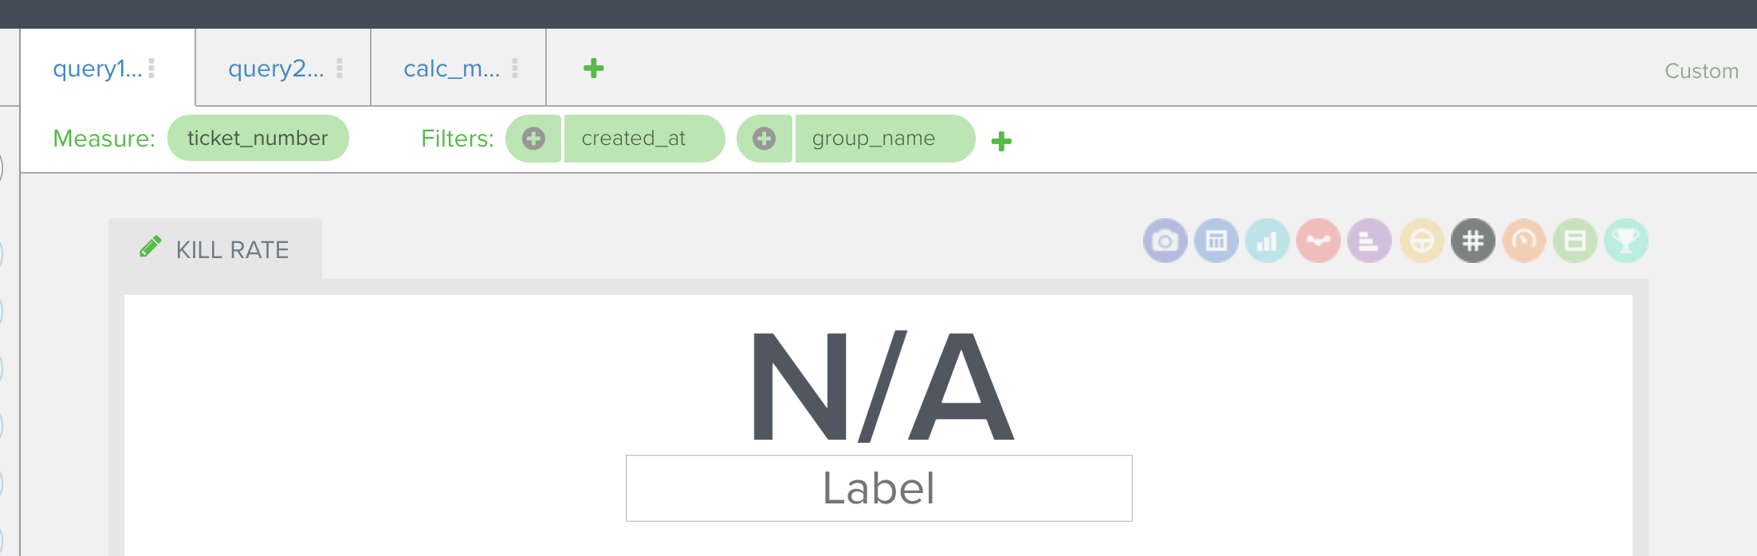Open the query2 tab options dots
Screen dimensions: 1757x556
[x=340, y=69]
